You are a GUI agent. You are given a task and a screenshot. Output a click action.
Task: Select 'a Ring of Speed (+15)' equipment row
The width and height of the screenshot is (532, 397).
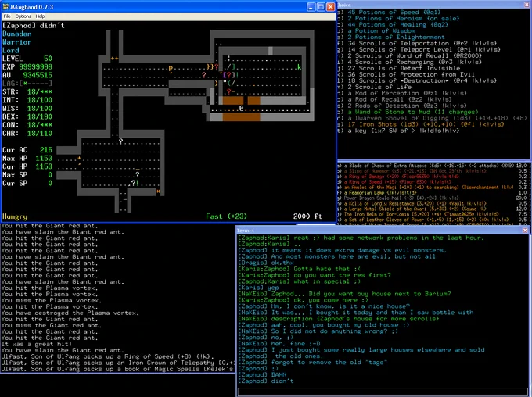(433, 182)
